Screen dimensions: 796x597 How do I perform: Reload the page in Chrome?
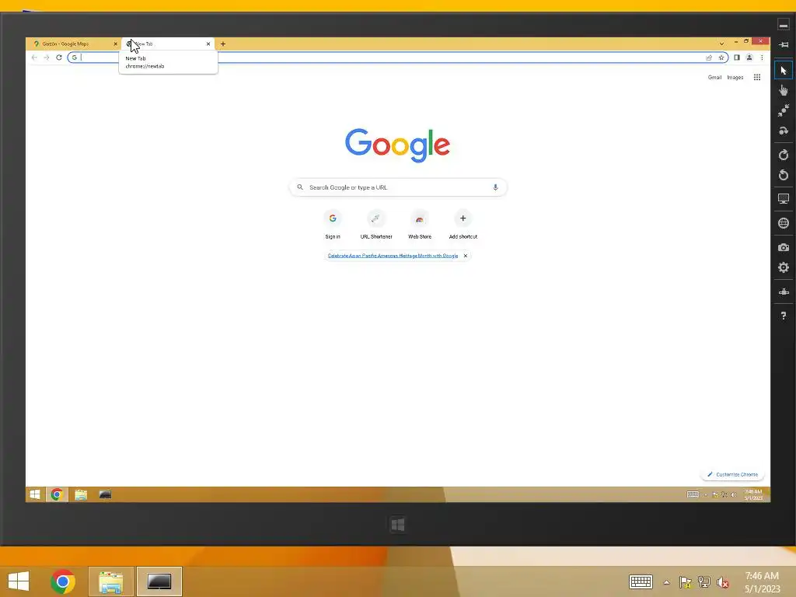pyautogui.click(x=59, y=58)
